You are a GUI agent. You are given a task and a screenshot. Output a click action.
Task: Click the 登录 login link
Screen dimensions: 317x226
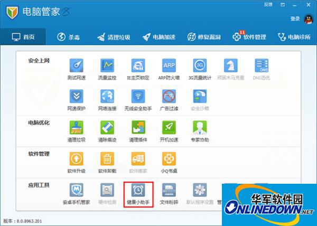pos(295,18)
